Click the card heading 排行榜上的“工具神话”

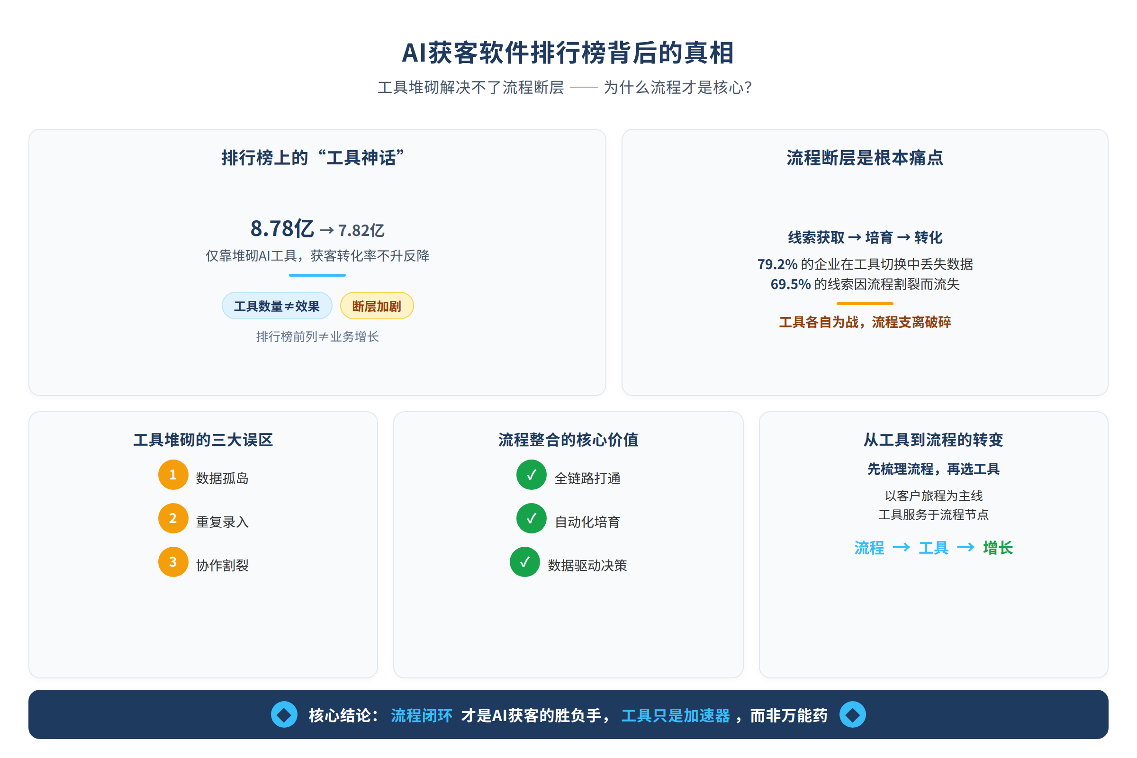[313, 158]
